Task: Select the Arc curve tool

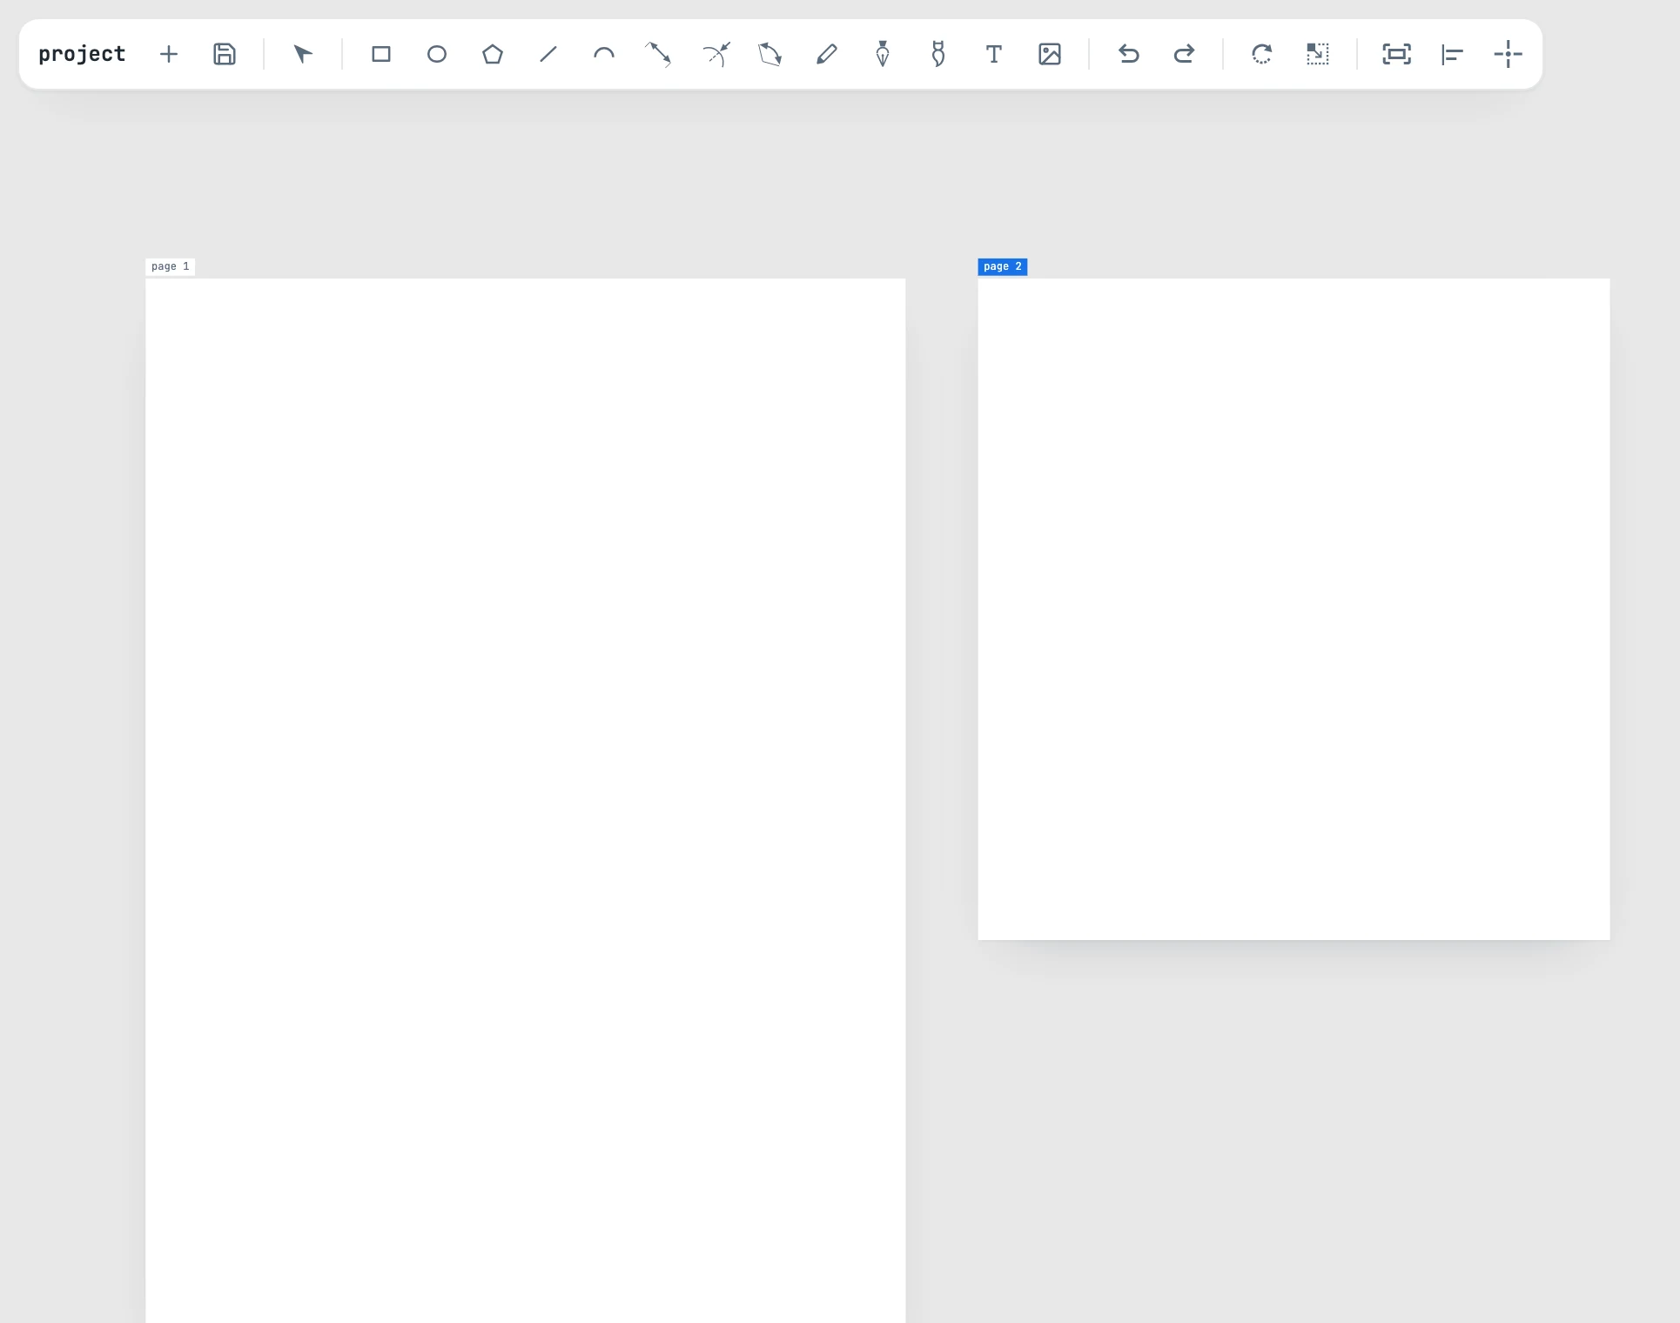Action: (x=604, y=54)
